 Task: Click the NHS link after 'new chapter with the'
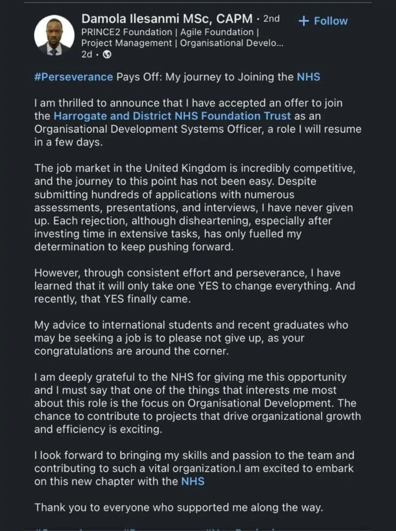(x=193, y=481)
